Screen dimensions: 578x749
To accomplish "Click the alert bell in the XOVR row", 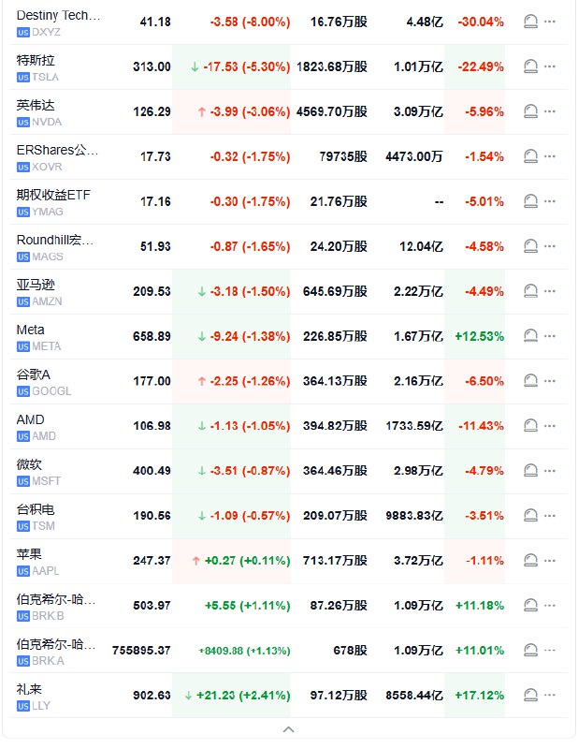I will pos(530,156).
